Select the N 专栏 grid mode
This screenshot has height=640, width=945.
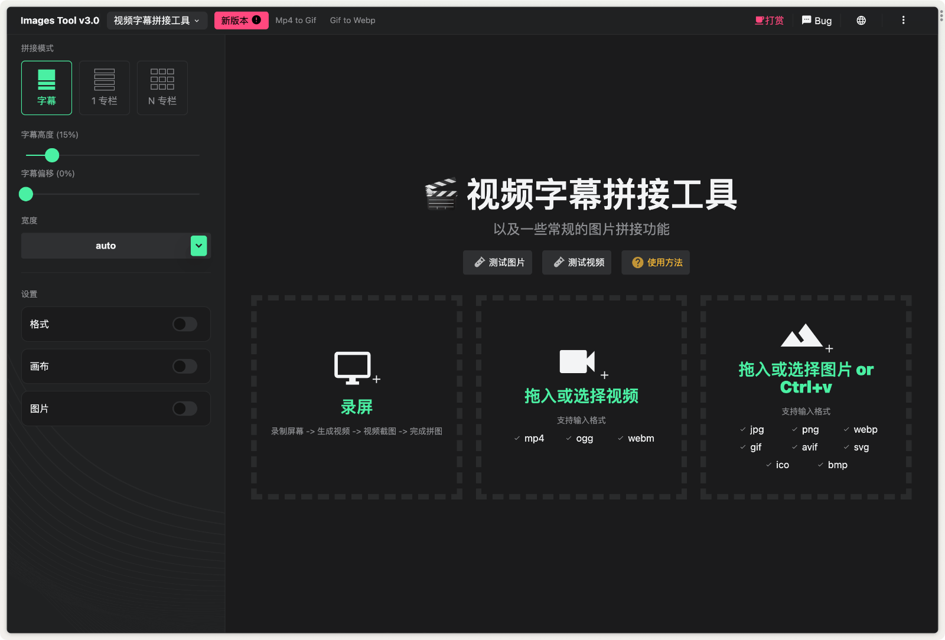pyautogui.click(x=162, y=87)
